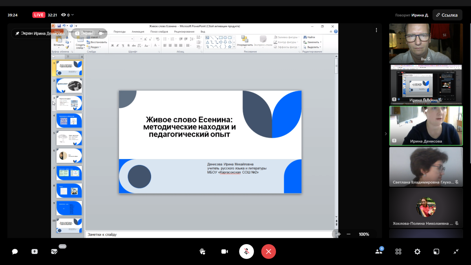The height and width of the screenshot is (265, 471).
Task: Expand the shapes gallery more button
Action: (234, 47)
